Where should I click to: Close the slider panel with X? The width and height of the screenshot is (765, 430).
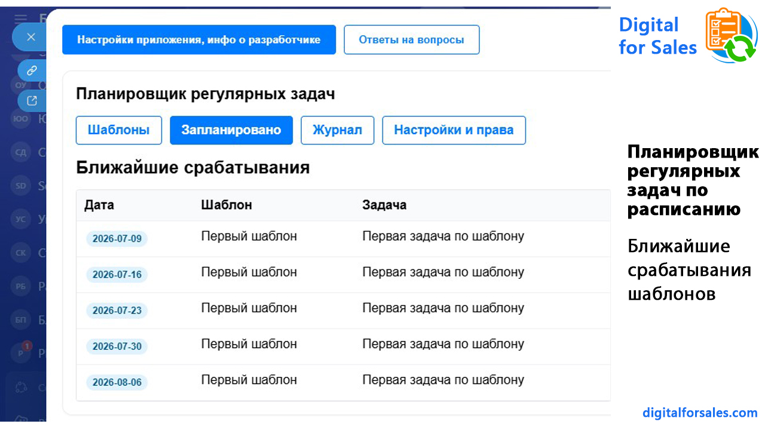[31, 37]
